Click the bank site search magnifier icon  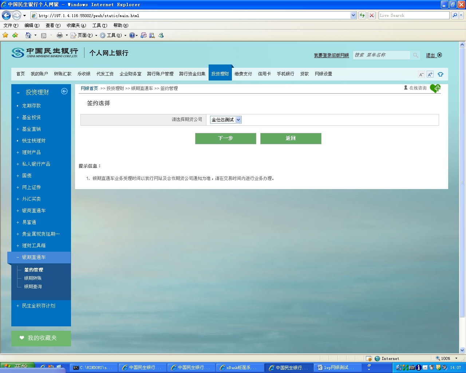pos(415,55)
